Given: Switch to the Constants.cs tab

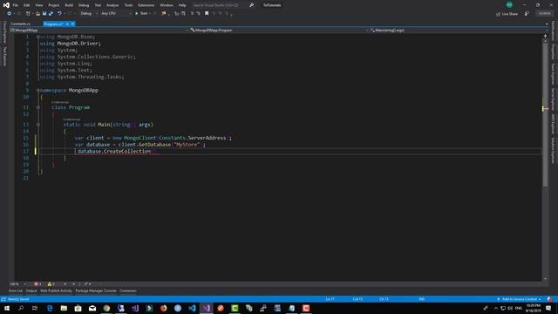Looking at the screenshot, I should (21, 24).
